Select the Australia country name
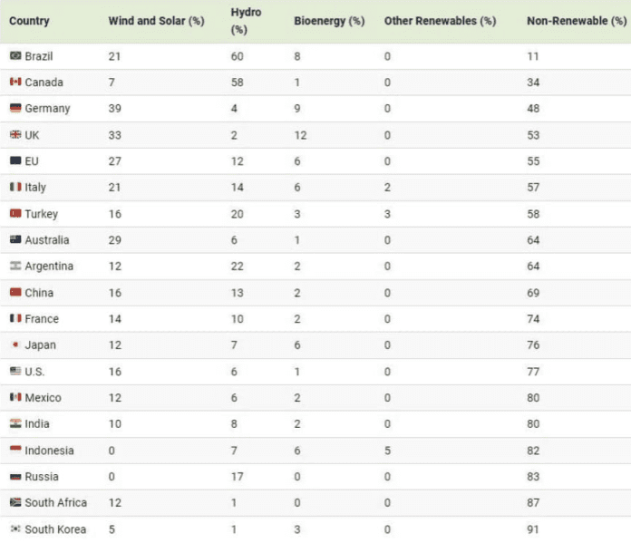The width and height of the screenshot is (631, 543). coord(46,240)
